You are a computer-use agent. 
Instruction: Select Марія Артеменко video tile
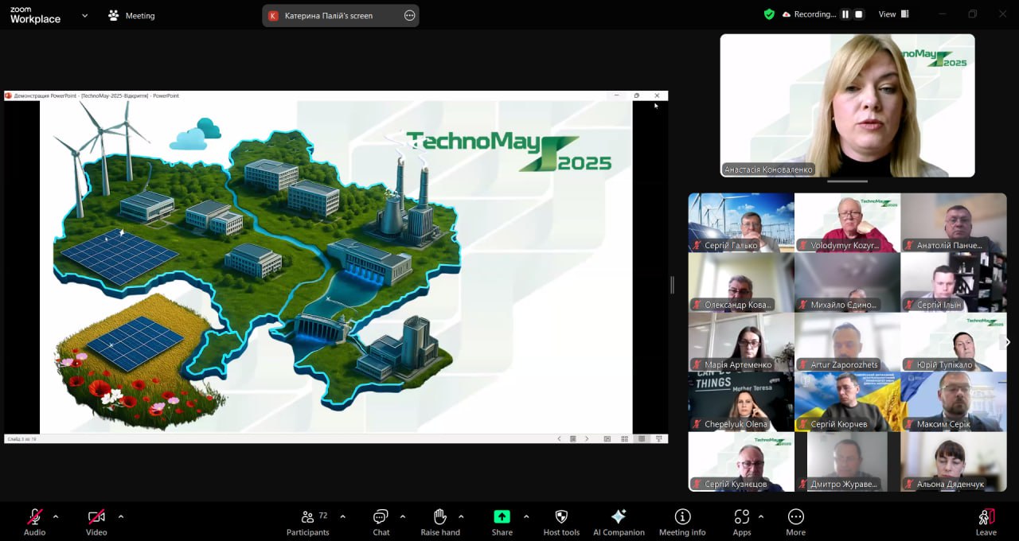(x=741, y=342)
